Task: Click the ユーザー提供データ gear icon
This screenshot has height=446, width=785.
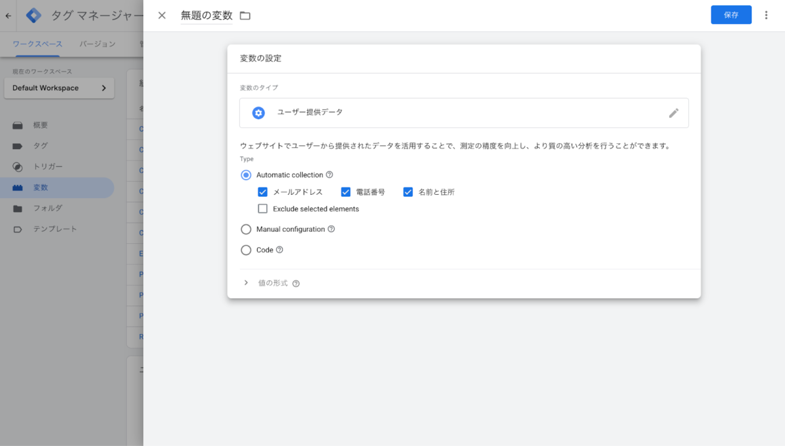Action: (258, 113)
